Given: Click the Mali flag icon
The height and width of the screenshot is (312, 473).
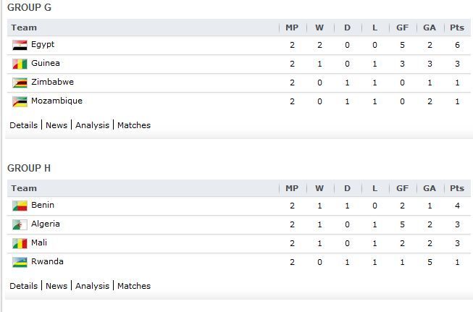Looking at the screenshot, I should click(x=20, y=243).
